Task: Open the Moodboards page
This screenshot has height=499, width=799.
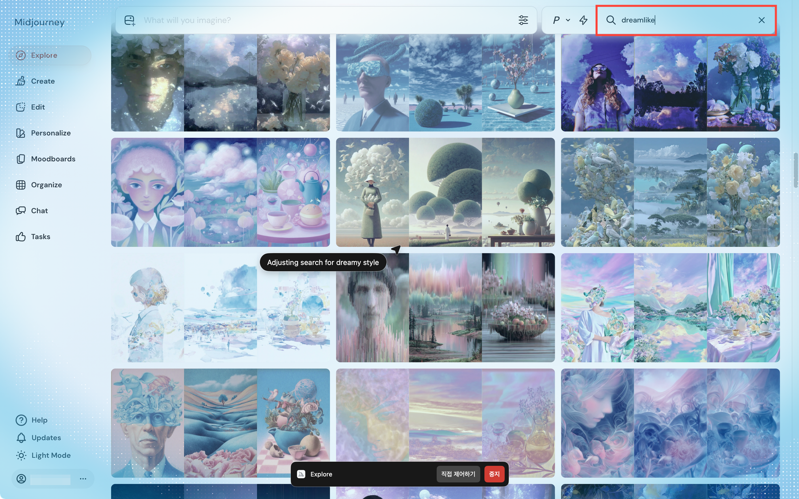Action: (53, 159)
